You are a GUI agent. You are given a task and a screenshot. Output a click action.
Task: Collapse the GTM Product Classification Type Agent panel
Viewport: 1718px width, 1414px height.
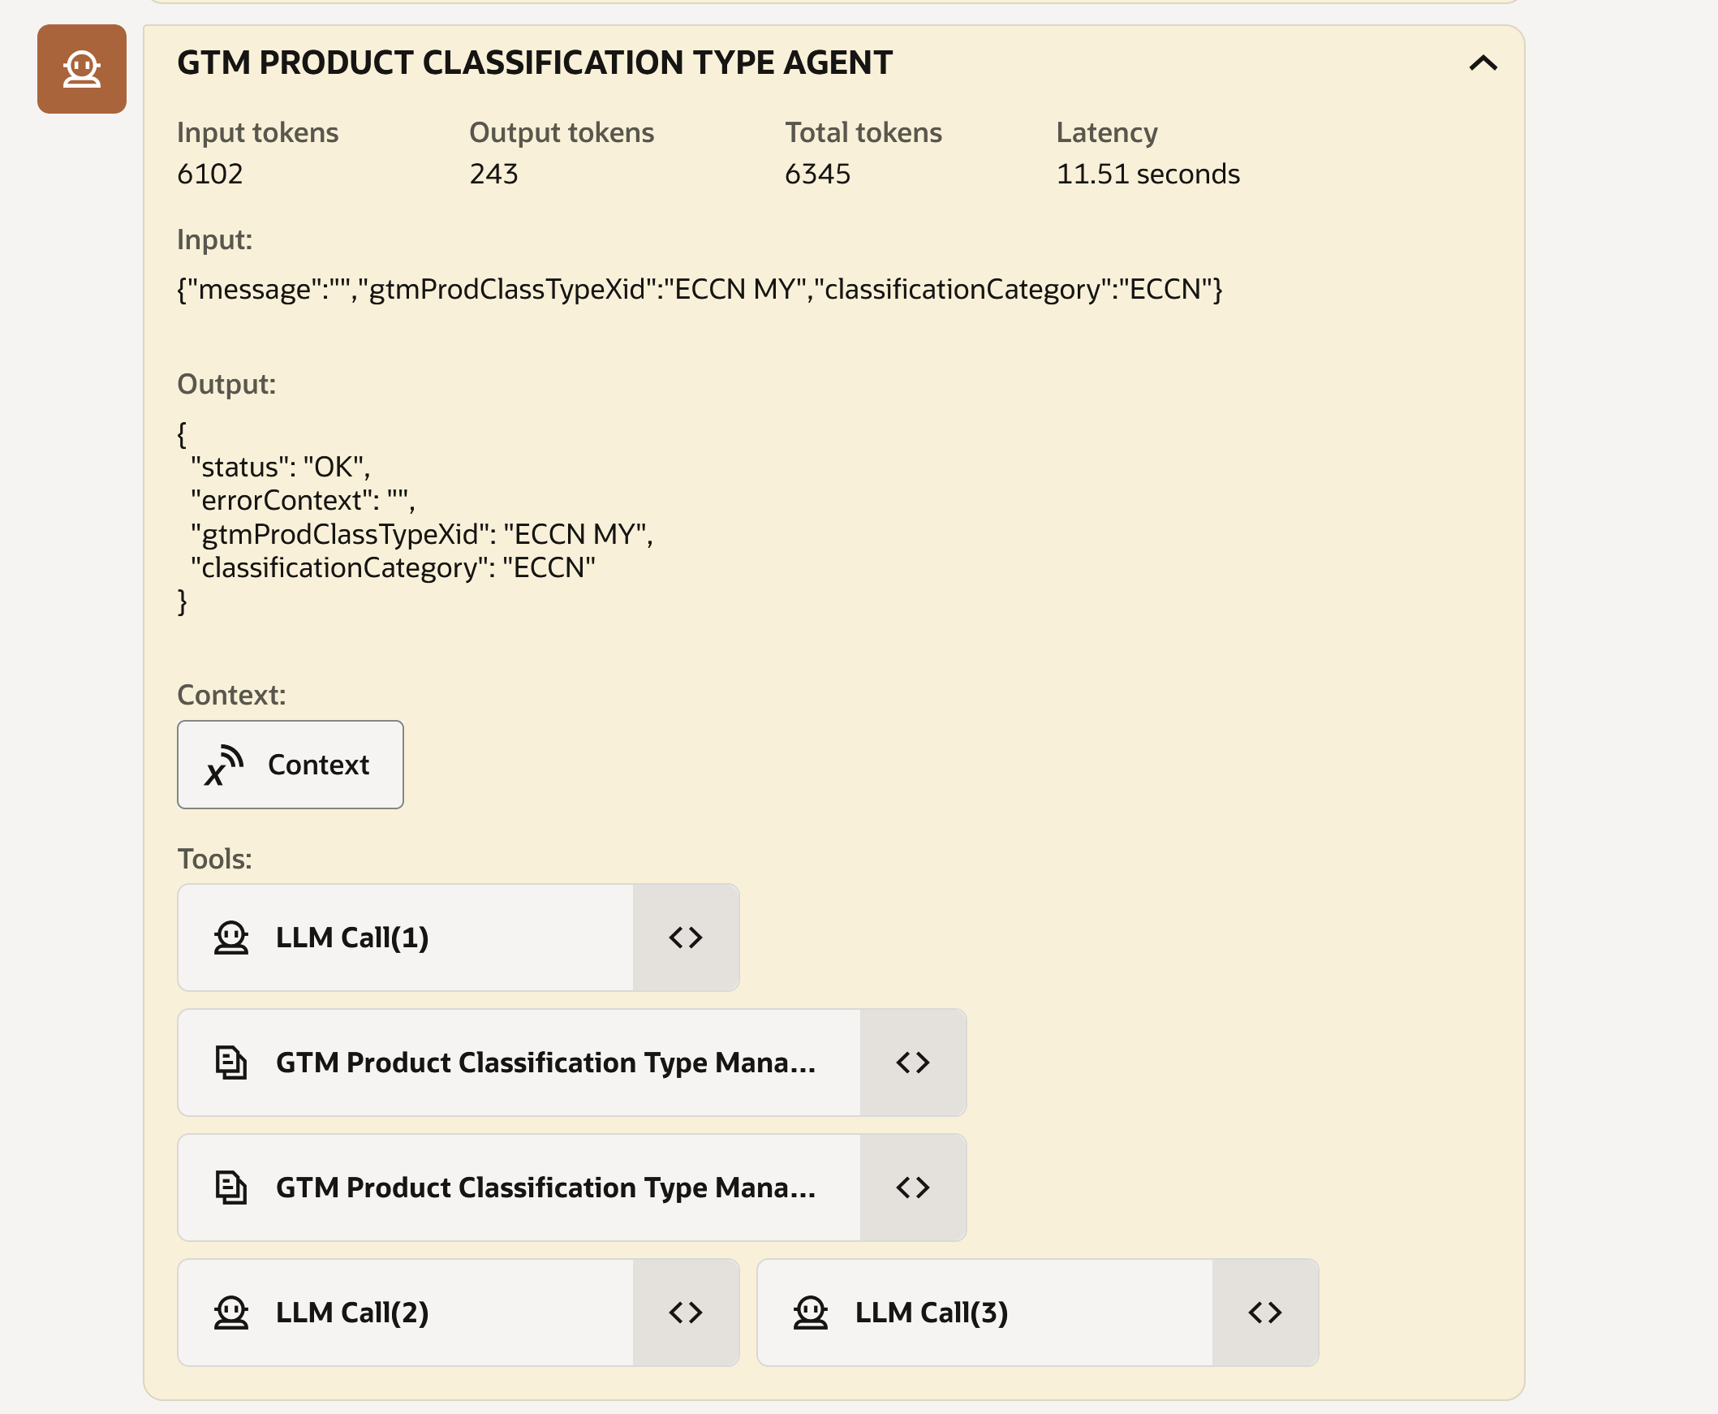1483,63
